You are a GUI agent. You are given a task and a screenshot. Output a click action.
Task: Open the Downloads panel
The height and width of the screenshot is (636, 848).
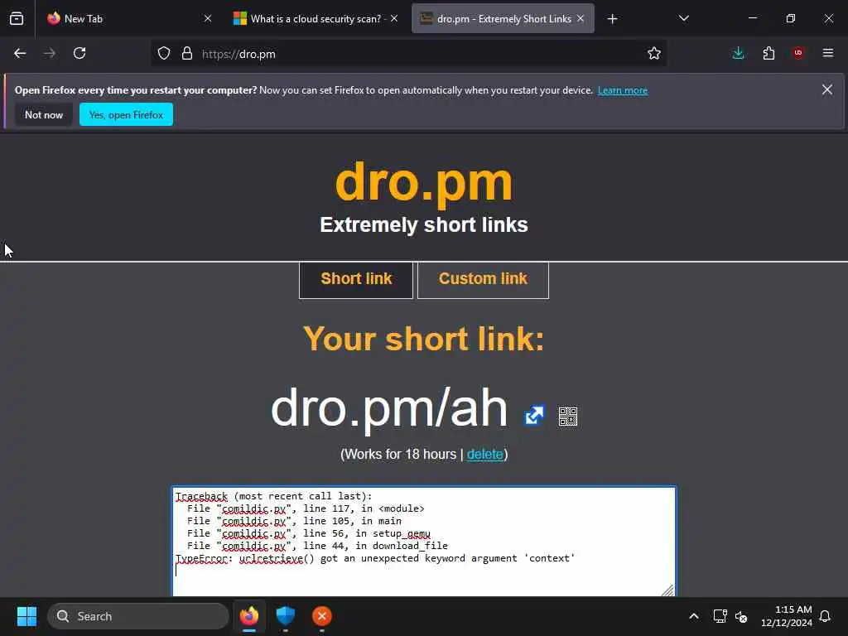(738, 53)
